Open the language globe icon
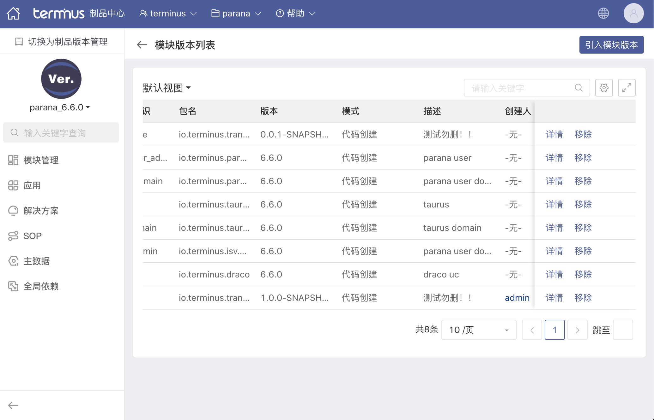 click(x=603, y=13)
